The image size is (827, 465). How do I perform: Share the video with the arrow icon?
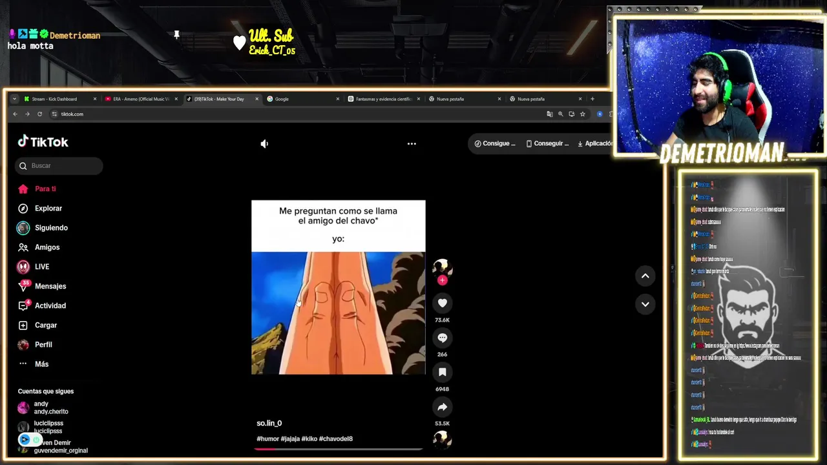(442, 407)
